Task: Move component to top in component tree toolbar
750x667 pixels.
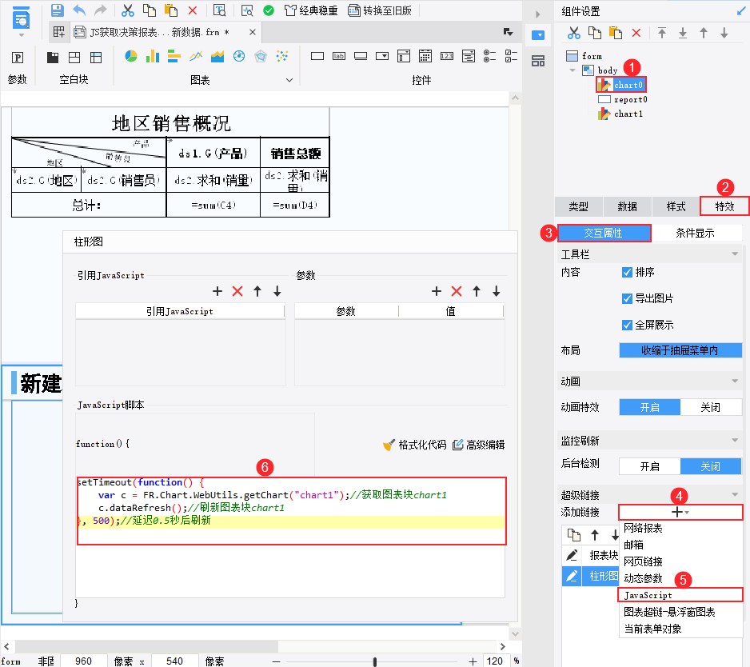Action: click(x=662, y=33)
